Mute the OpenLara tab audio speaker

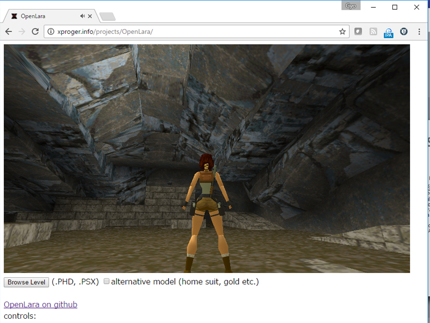tap(82, 16)
